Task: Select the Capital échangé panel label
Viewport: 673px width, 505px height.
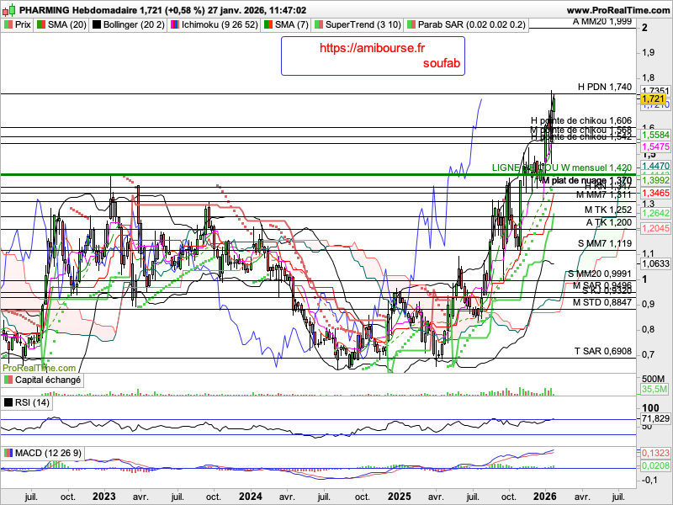Action: [x=48, y=380]
